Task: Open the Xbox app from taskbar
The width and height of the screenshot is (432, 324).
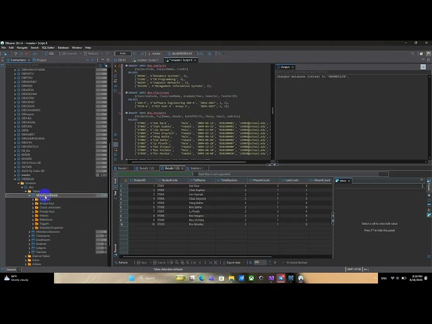Action: pos(251,278)
